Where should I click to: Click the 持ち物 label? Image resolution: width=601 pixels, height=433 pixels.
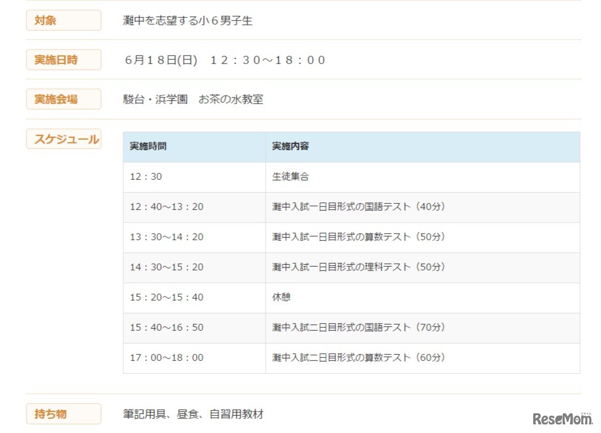click(63, 414)
